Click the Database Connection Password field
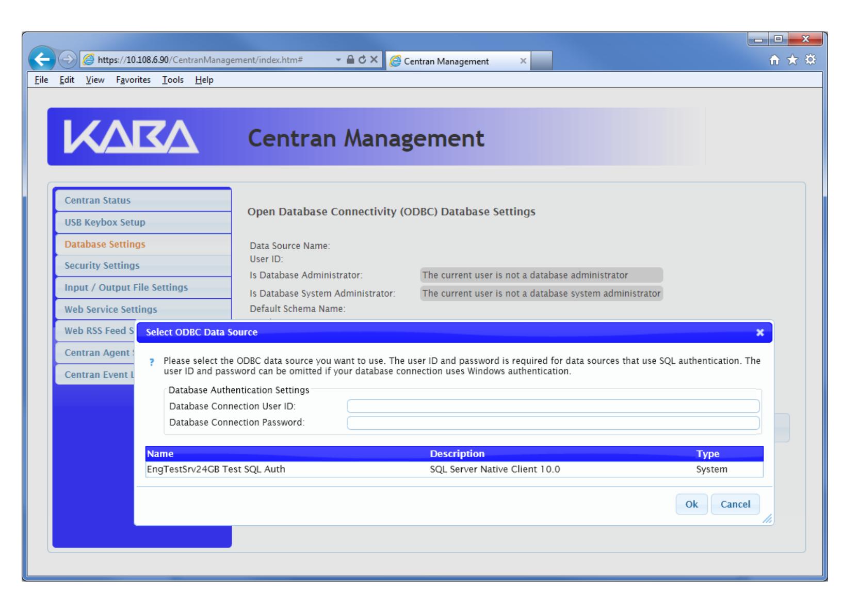This screenshot has width=842, height=597. point(553,423)
